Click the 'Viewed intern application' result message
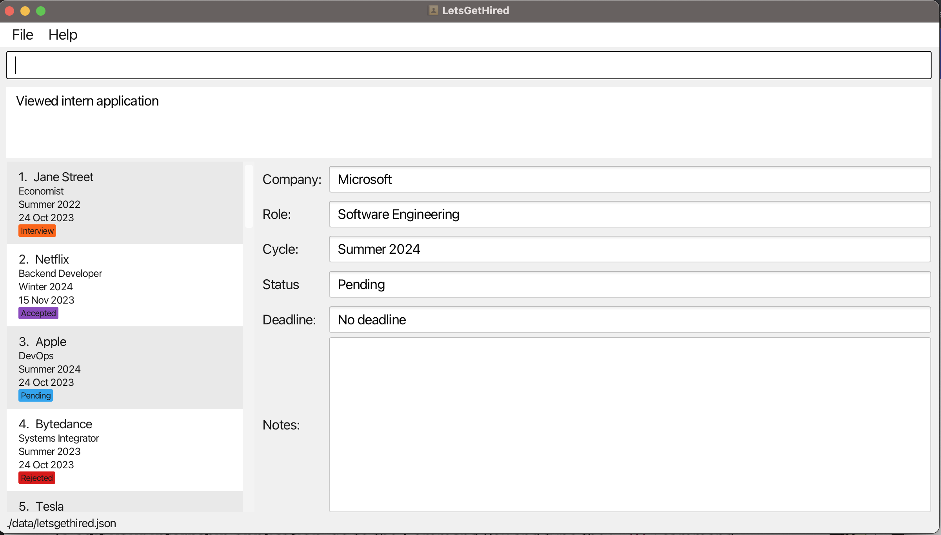 click(x=87, y=101)
